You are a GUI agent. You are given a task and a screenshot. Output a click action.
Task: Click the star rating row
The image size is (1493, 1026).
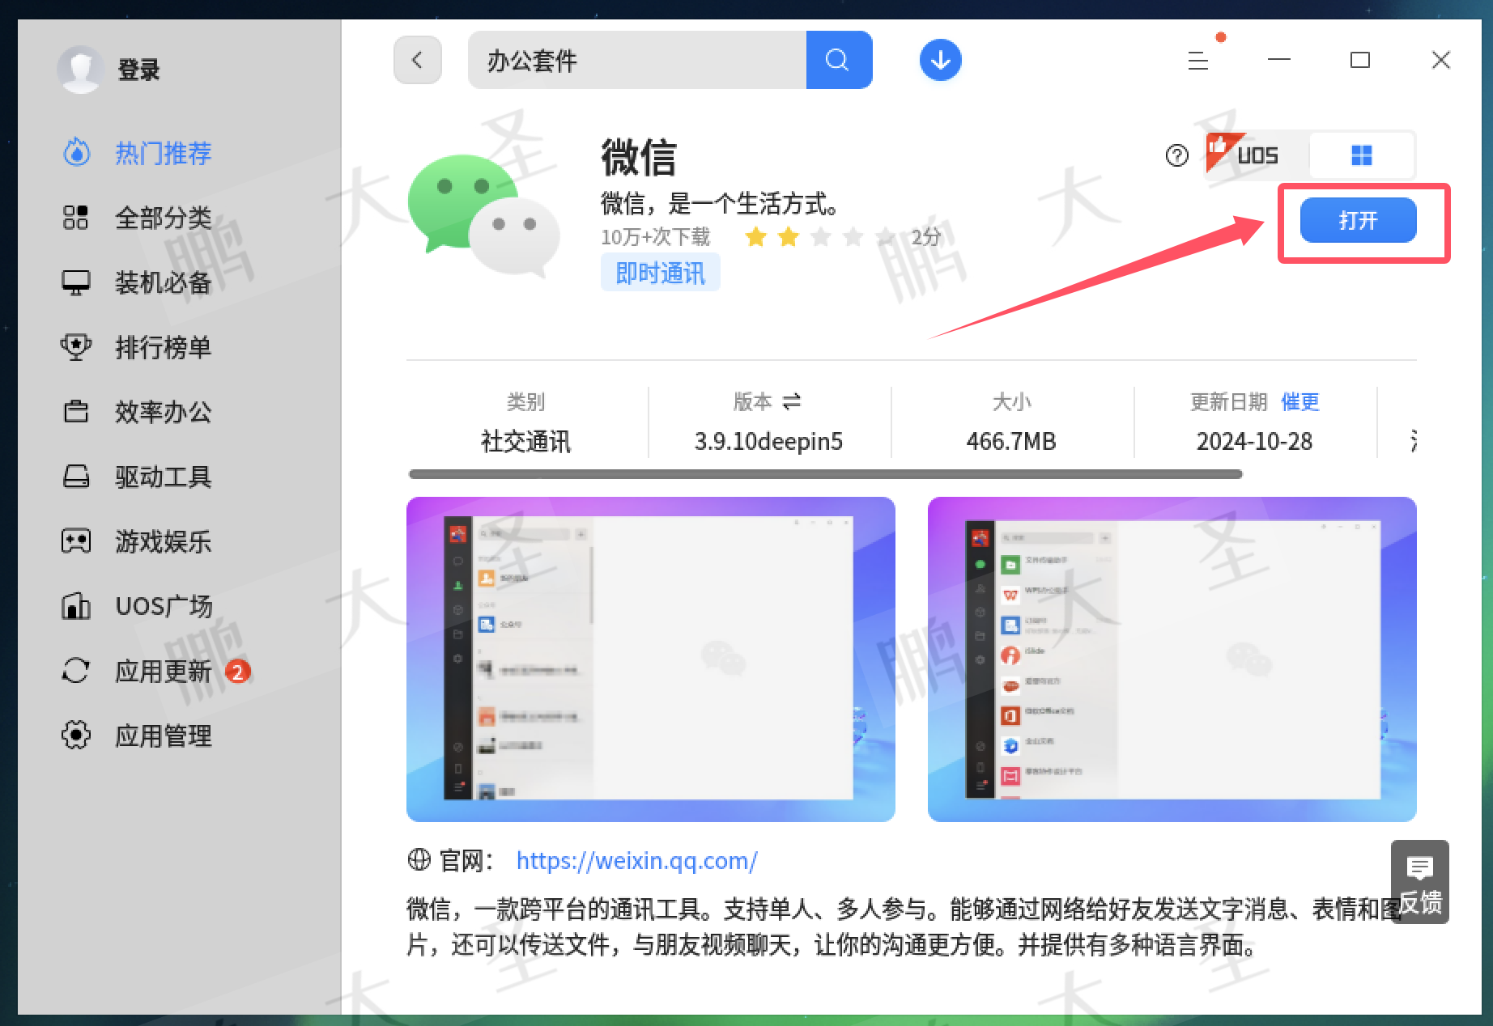click(x=821, y=237)
